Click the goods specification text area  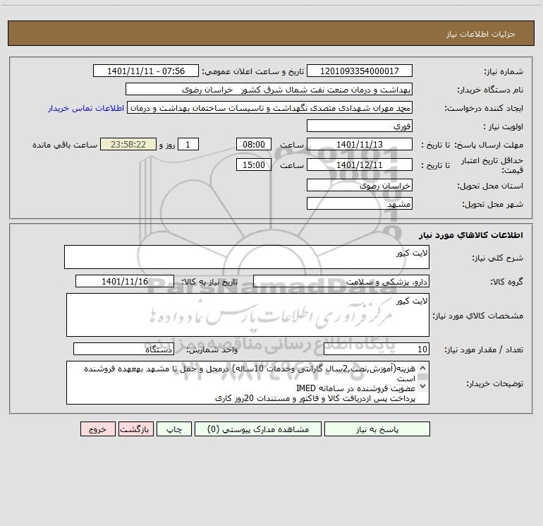248,315
